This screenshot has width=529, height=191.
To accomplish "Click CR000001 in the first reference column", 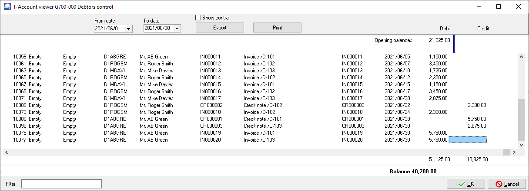I will (211, 119).
